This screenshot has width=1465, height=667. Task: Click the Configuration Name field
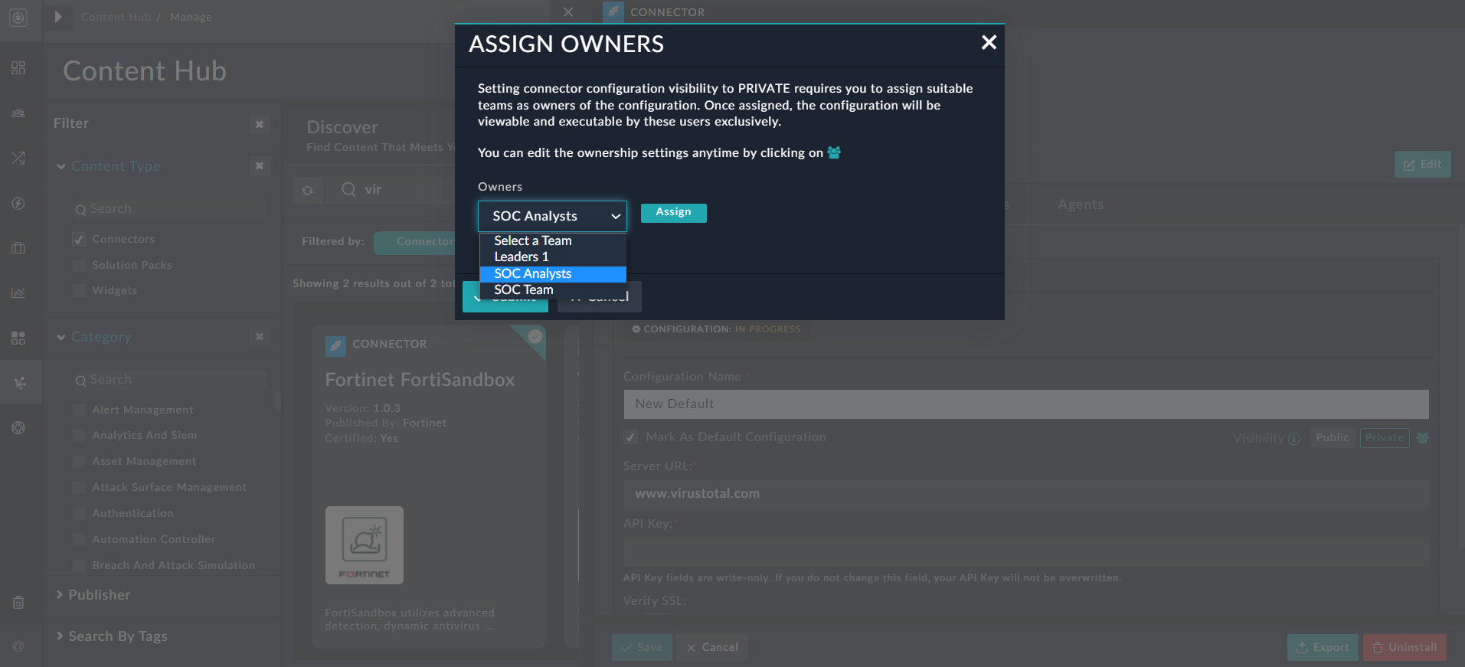[1026, 404]
